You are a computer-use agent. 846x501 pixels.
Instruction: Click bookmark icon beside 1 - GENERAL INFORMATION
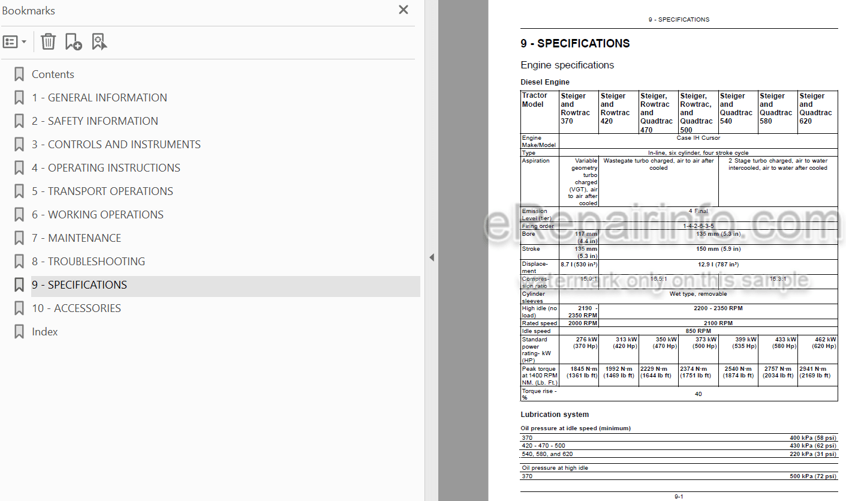(19, 98)
